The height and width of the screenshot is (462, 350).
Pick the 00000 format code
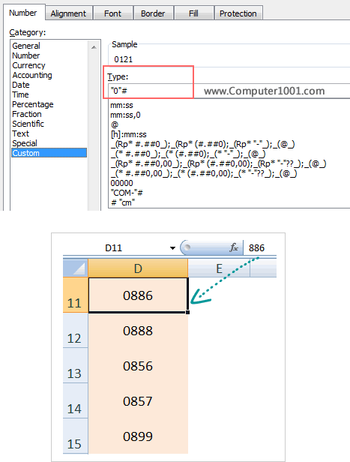point(122,183)
